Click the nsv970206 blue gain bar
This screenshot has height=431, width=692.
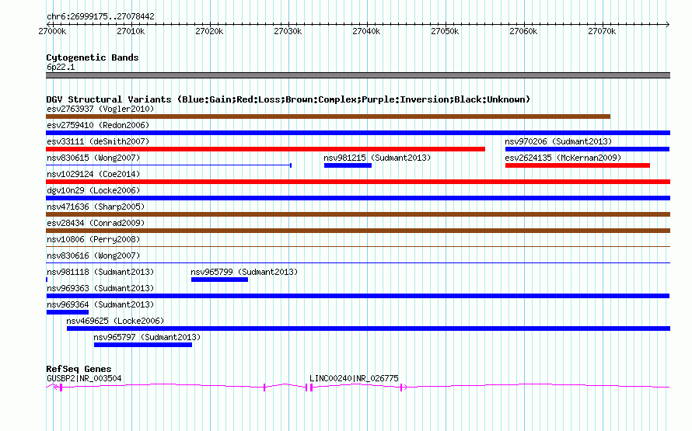pos(587,149)
